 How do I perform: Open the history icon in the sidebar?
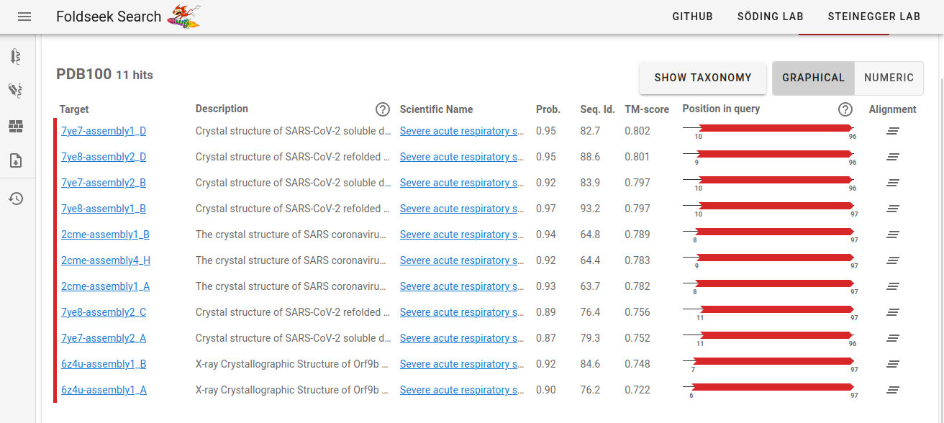(16, 199)
